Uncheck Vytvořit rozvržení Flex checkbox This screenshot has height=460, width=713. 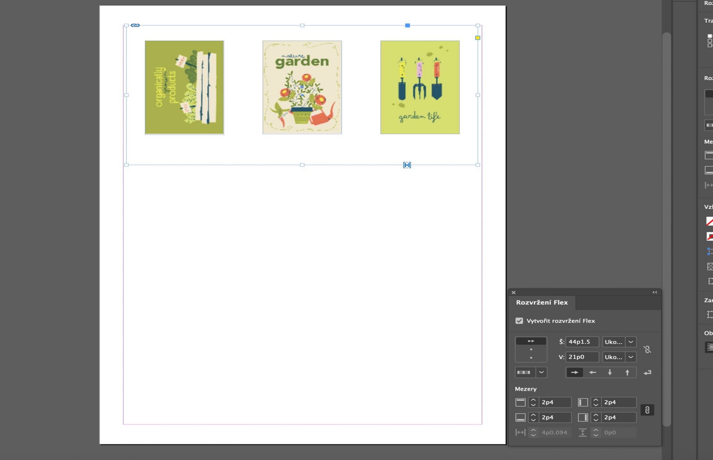[x=519, y=321]
